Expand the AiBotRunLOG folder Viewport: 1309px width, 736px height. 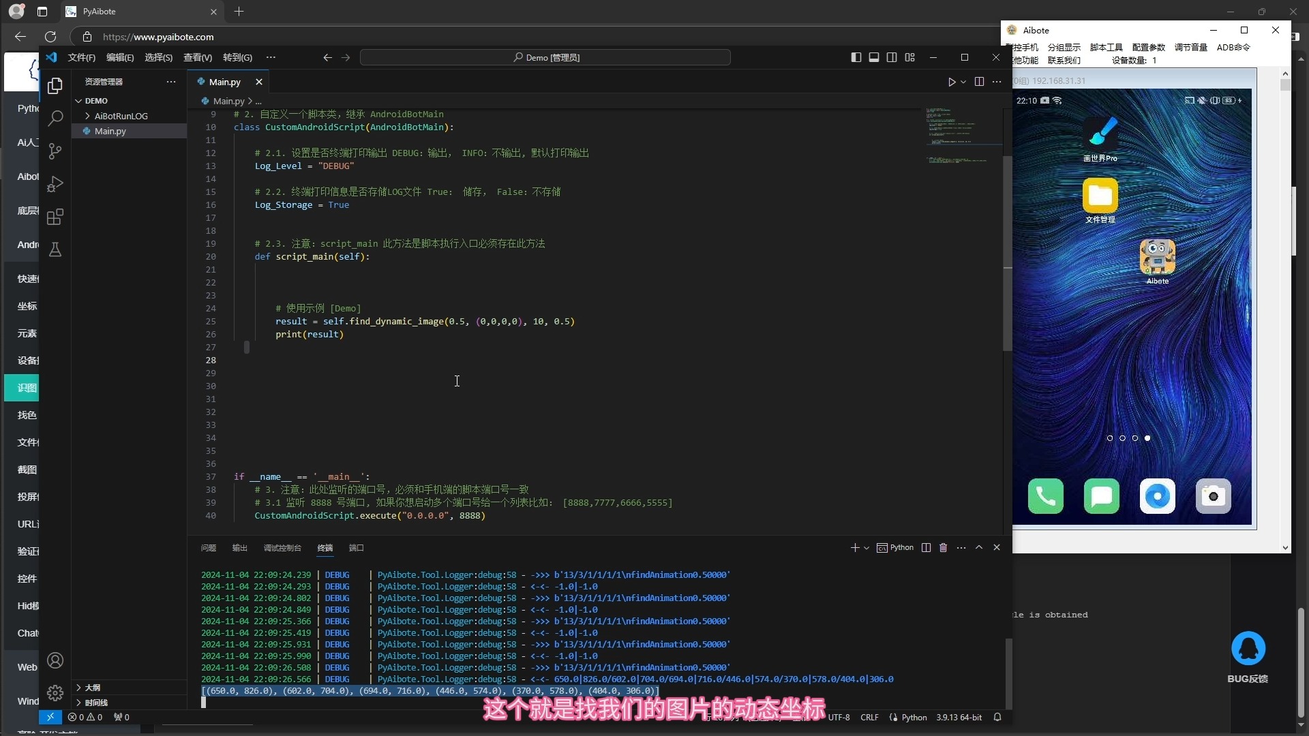click(121, 116)
